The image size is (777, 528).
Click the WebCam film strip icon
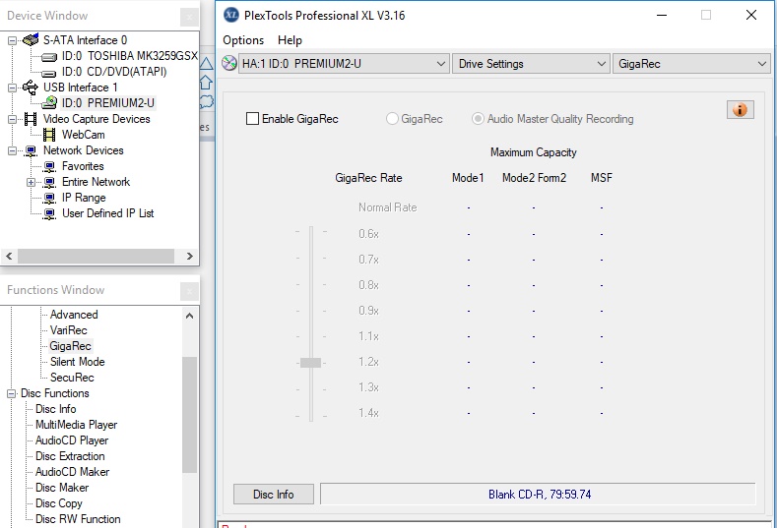49,135
